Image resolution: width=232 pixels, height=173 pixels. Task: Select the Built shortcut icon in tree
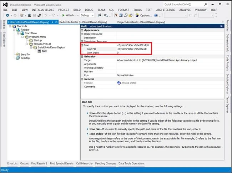[x=39, y=51]
